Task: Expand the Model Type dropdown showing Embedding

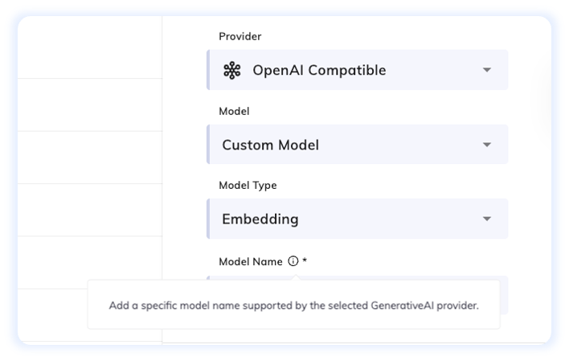Action: click(358, 219)
